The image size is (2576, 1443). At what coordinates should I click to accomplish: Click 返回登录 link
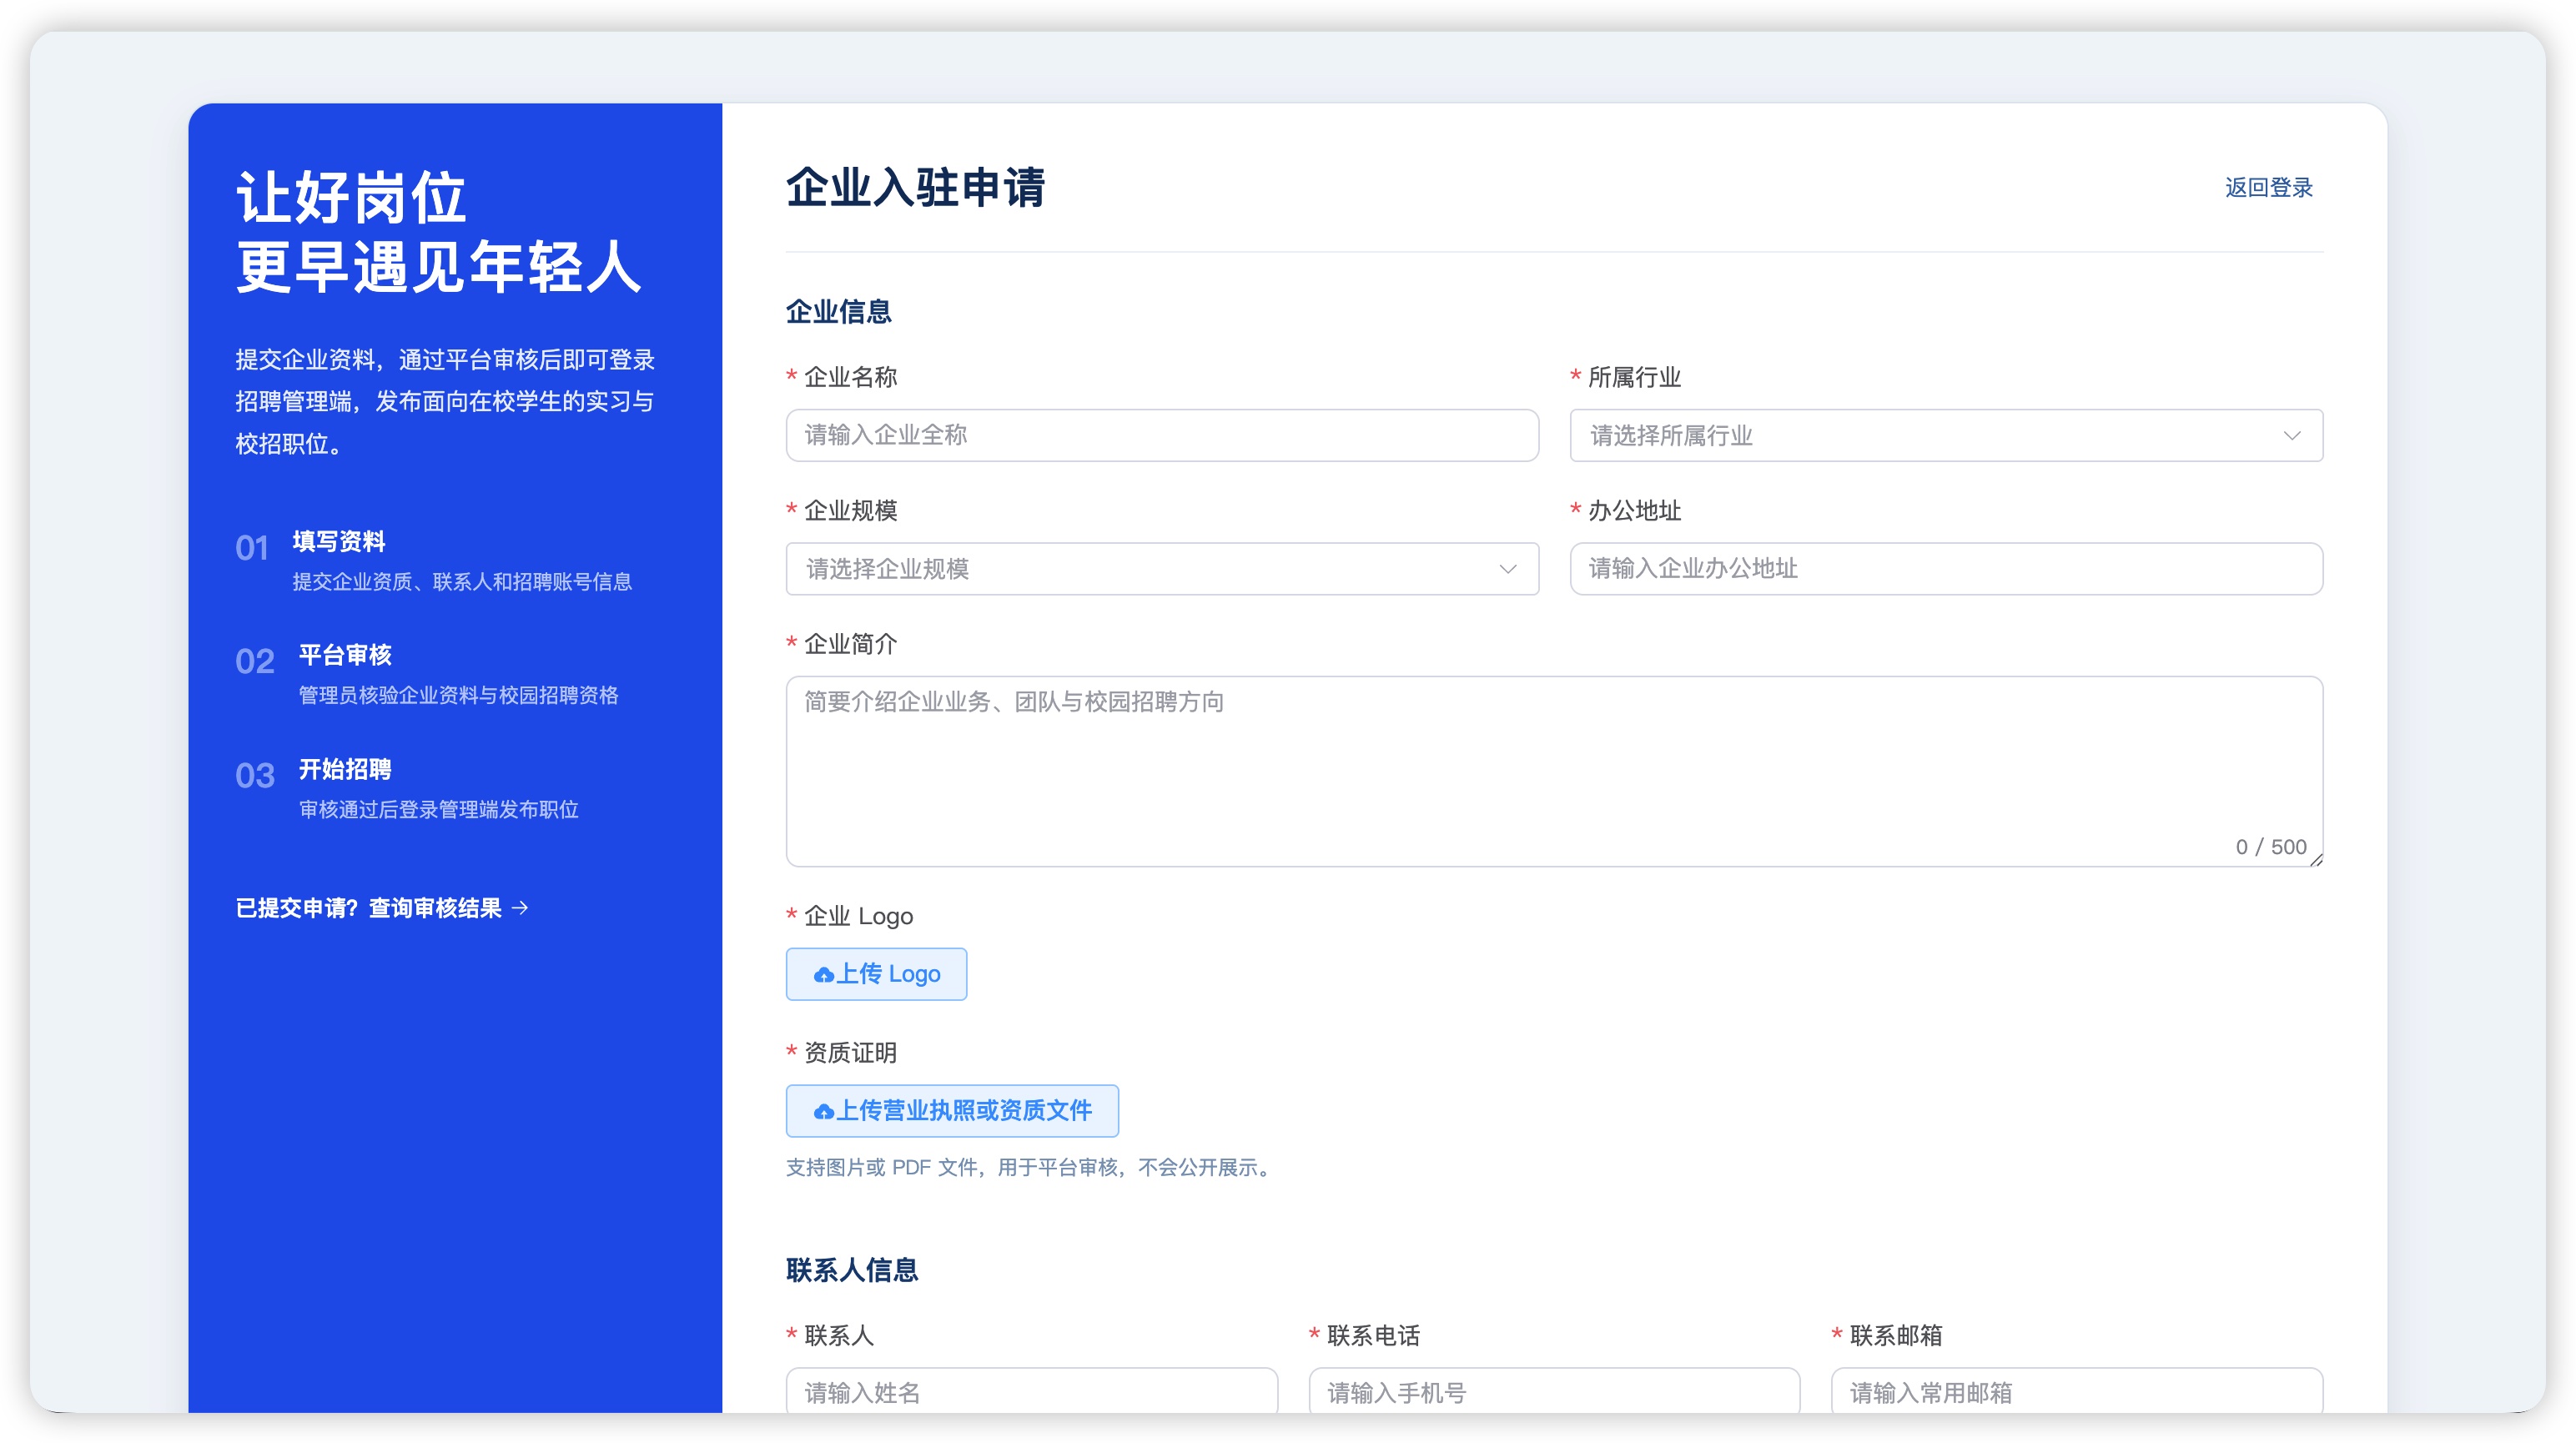2268,188
